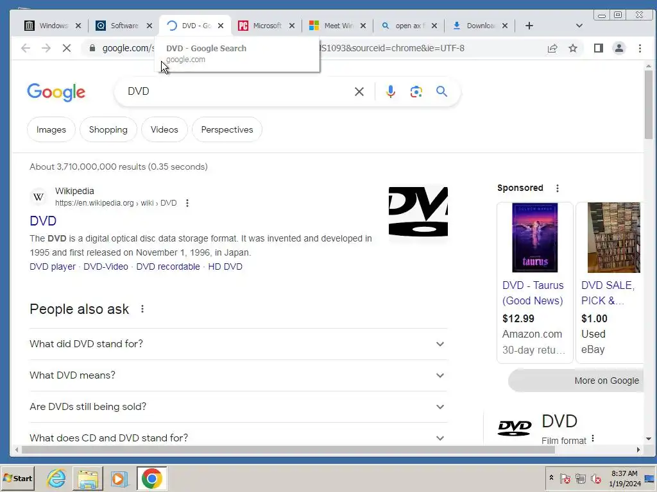
Task: Filter results by Videos
Action: pyautogui.click(x=164, y=129)
